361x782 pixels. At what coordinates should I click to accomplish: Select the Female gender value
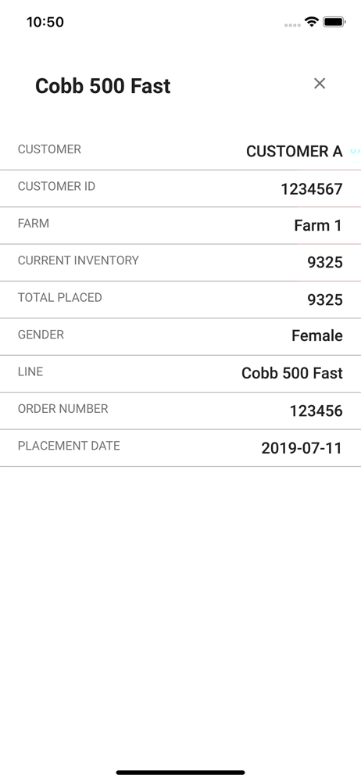317,335
